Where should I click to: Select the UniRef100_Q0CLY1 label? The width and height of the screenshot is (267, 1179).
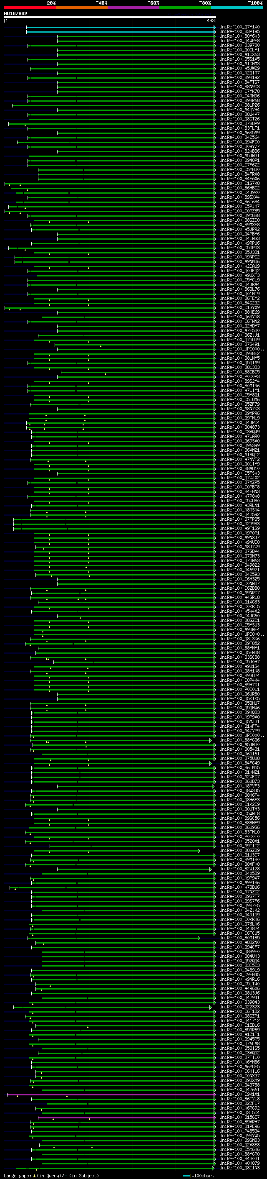click(239, 50)
